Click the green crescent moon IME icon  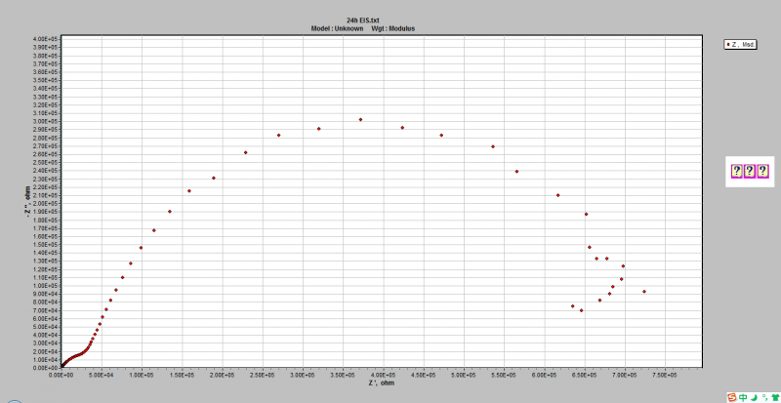754,397
